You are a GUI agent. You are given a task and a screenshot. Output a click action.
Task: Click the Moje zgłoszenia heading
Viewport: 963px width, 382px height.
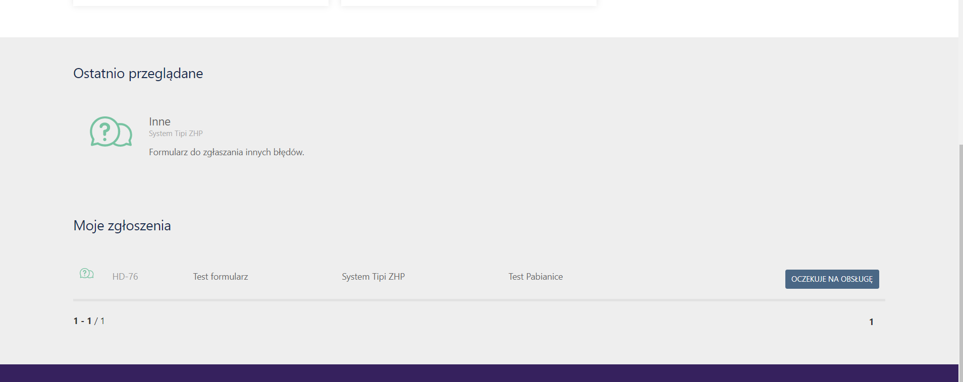[122, 226]
